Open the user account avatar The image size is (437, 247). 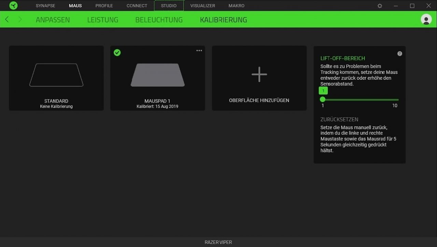[426, 19]
